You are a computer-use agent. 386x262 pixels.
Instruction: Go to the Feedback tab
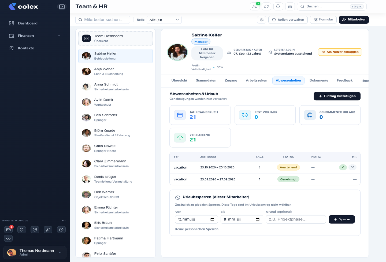point(345,80)
